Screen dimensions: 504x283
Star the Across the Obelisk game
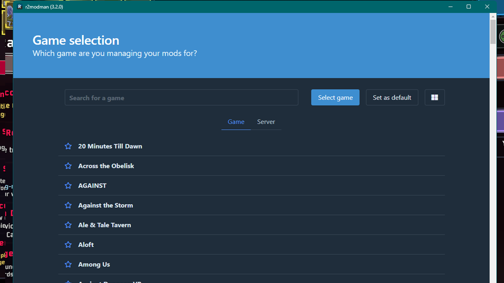click(68, 166)
